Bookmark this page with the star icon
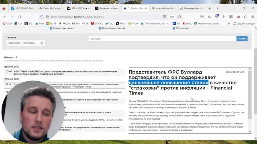This screenshot has height=144, width=257. tap(179, 17)
